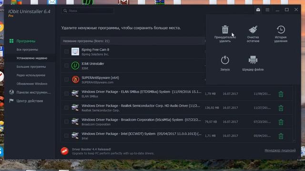Image resolution: width=305 pixels, height=171 pixels.
Task: Delete the Realtek HD Audio driver via trash icon
Action: coord(281,108)
